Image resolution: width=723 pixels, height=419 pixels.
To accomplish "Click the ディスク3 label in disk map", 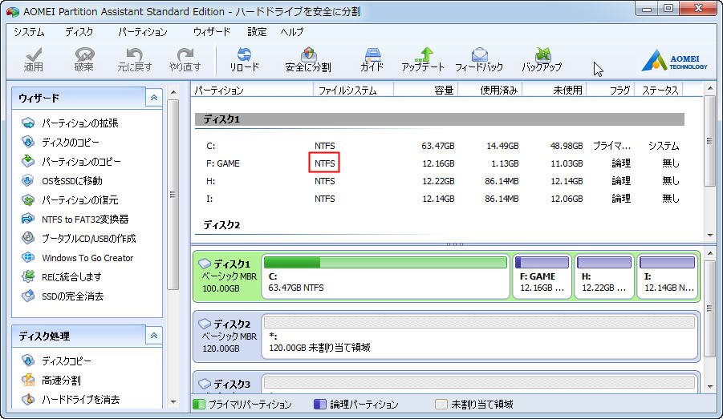I will click(225, 384).
